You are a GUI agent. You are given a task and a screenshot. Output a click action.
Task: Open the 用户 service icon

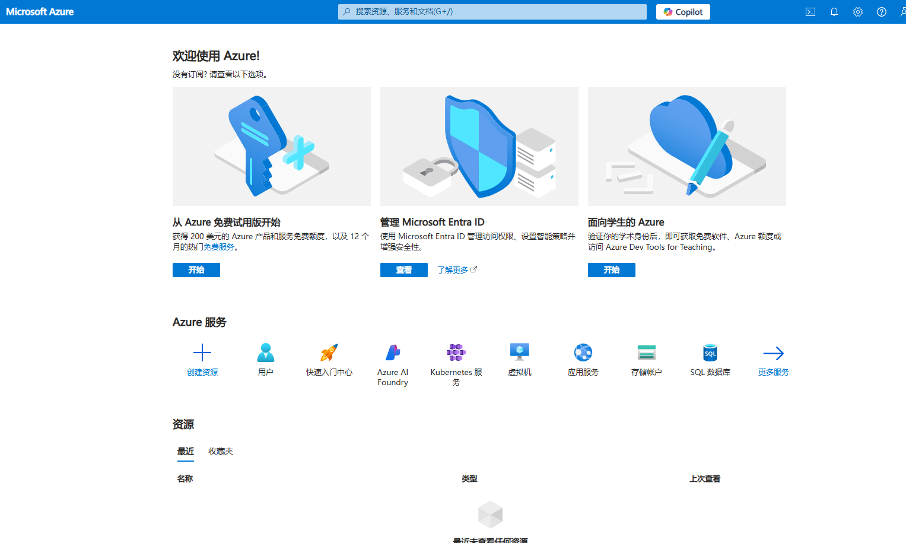coord(265,353)
